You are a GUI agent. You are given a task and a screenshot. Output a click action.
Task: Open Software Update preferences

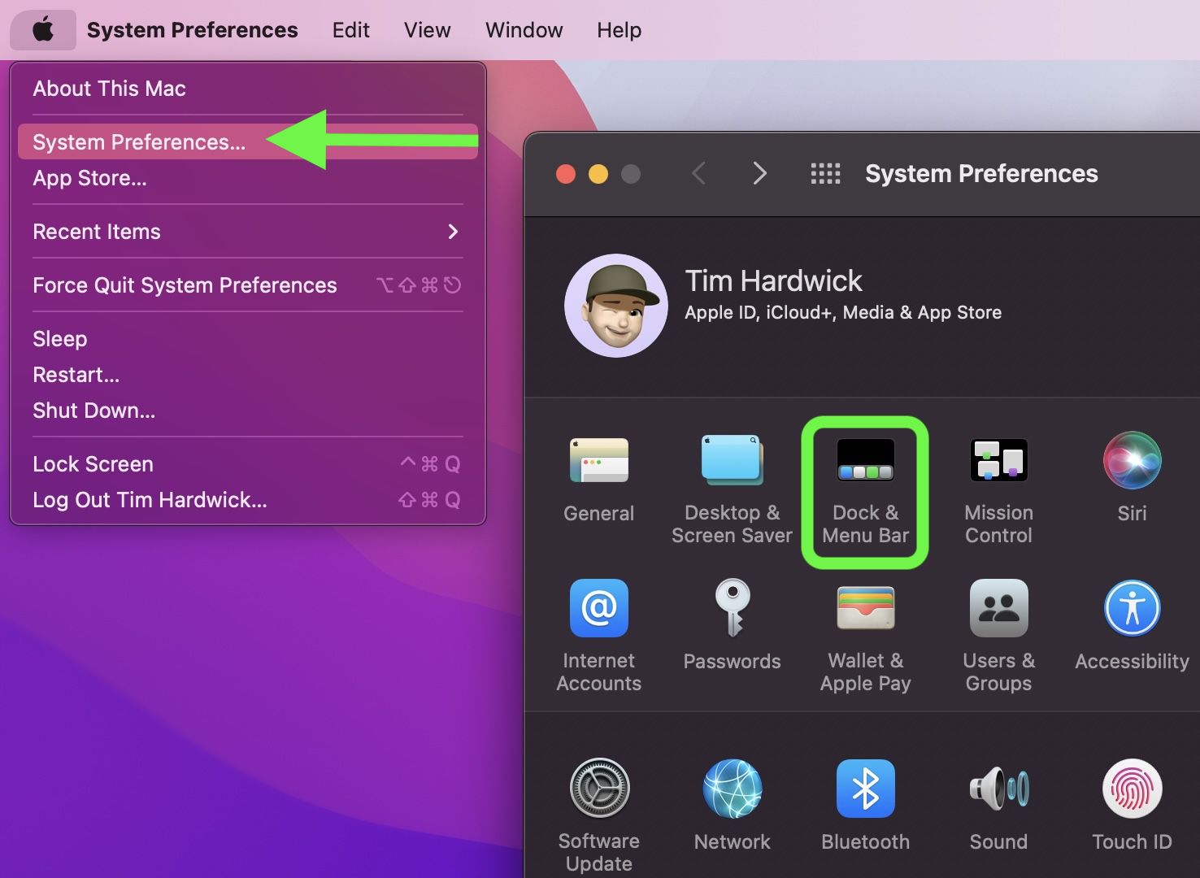[599, 816]
